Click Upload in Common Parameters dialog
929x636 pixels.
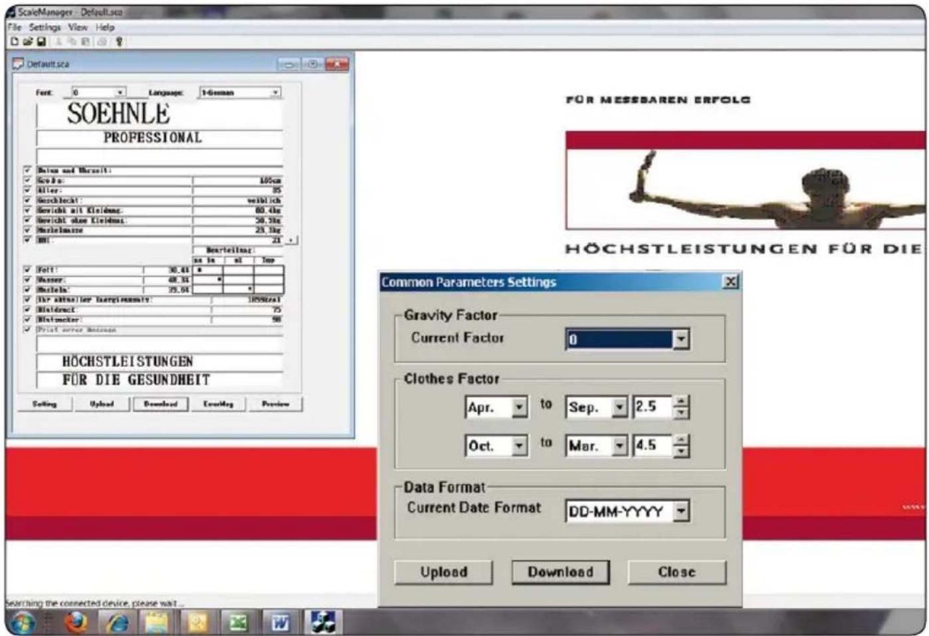tap(443, 572)
